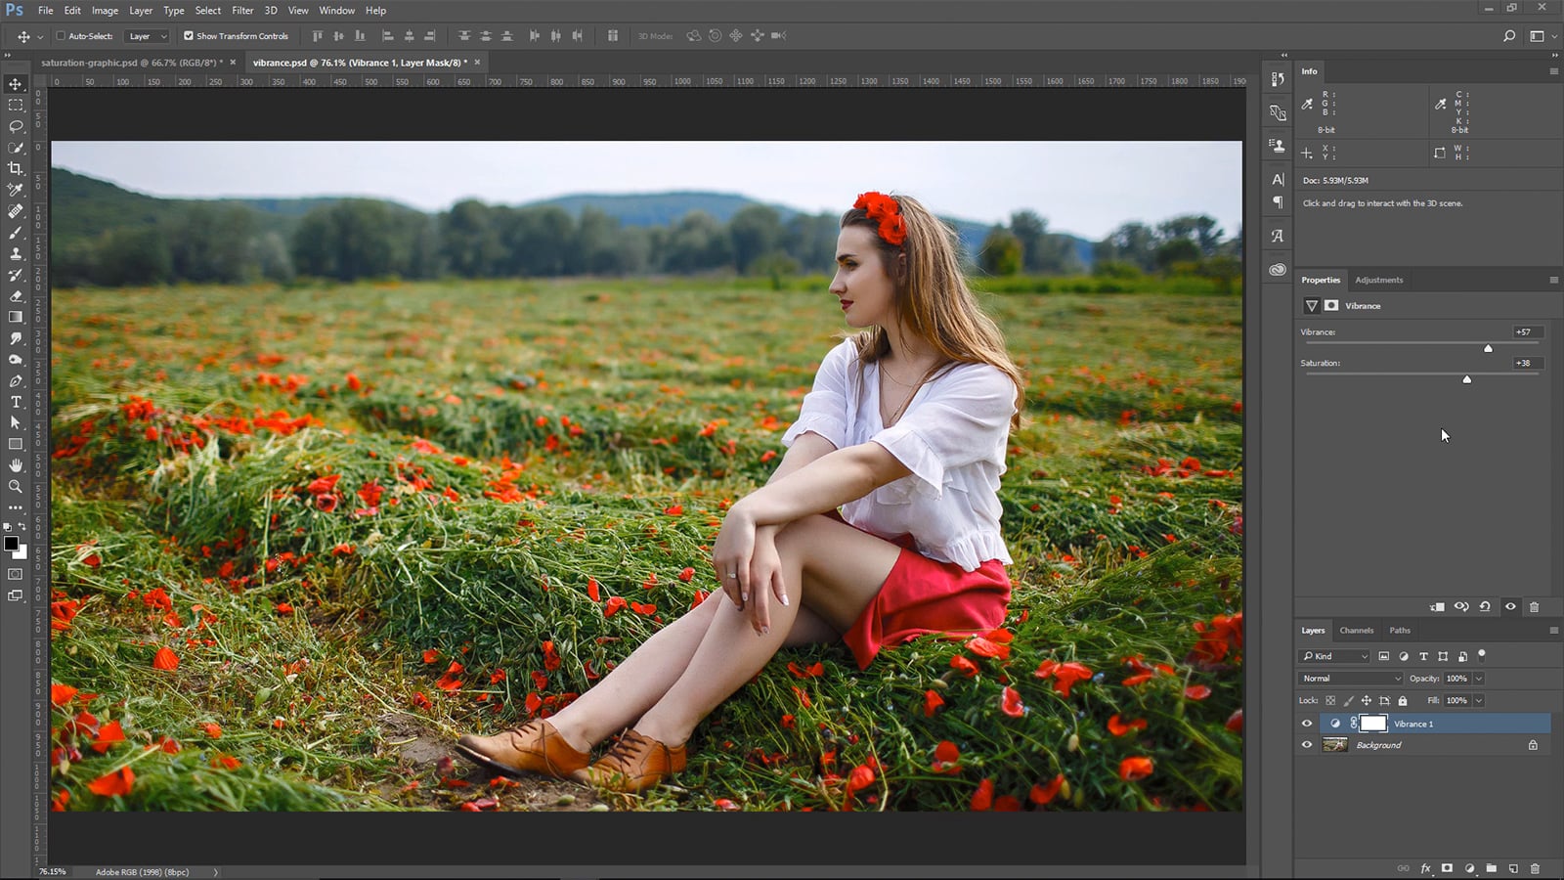This screenshot has height=880, width=1564.
Task: Switch to the Channels tab
Action: (x=1357, y=630)
